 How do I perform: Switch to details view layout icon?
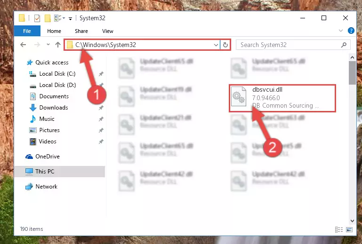338,229
